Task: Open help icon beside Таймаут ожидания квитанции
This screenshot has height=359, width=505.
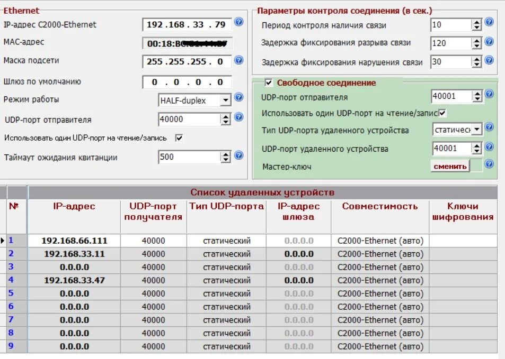Action: (238, 155)
